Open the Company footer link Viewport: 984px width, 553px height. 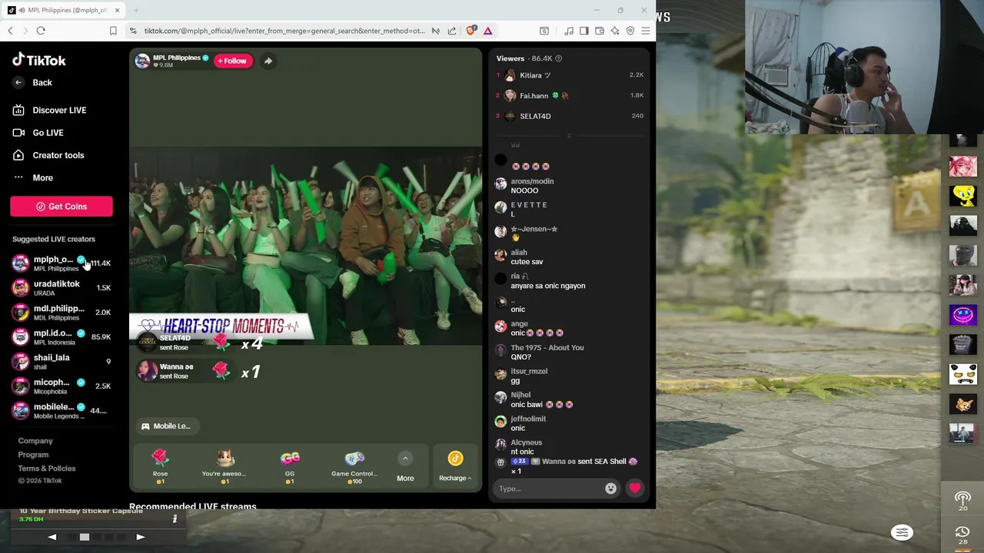pos(35,441)
